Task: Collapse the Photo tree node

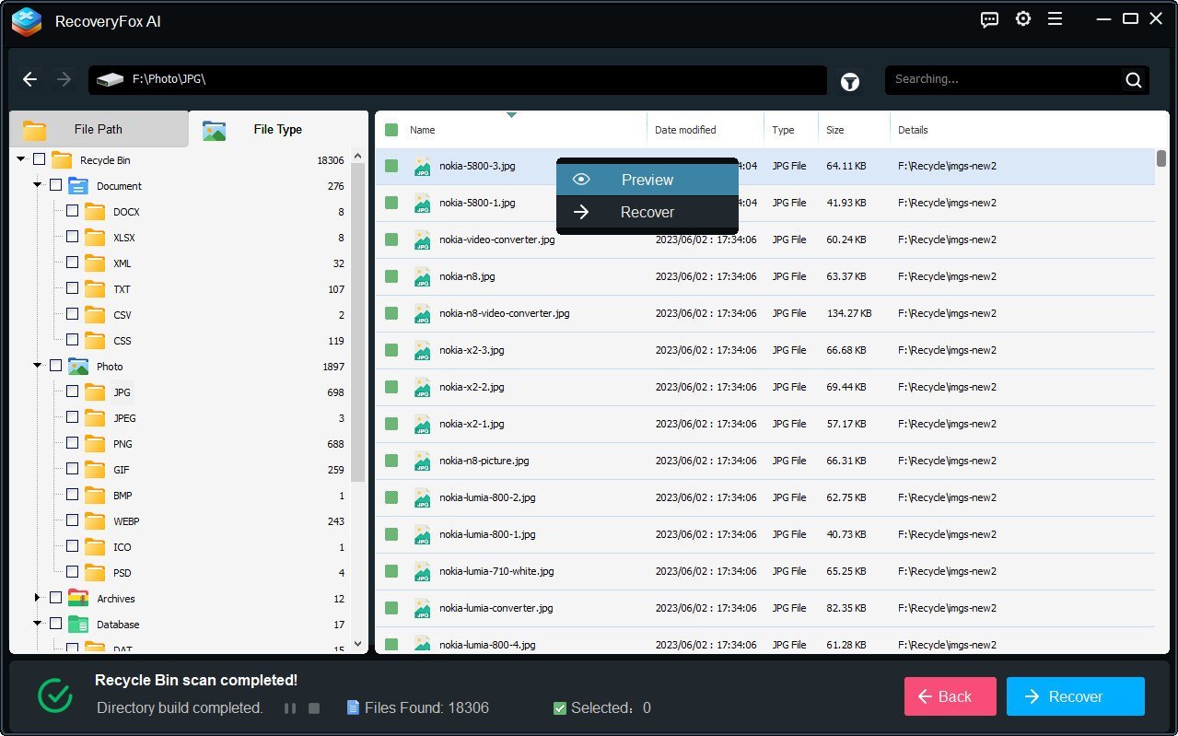Action: tap(38, 366)
